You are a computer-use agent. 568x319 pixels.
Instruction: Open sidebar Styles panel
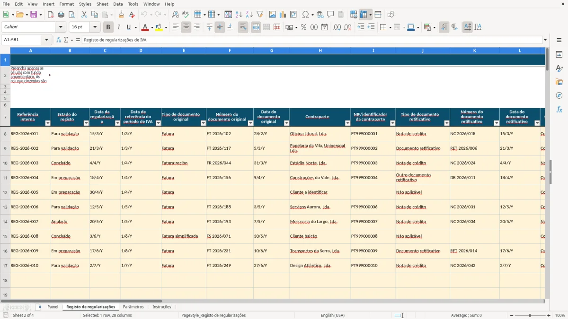pyautogui.click(x=559, y=69)
